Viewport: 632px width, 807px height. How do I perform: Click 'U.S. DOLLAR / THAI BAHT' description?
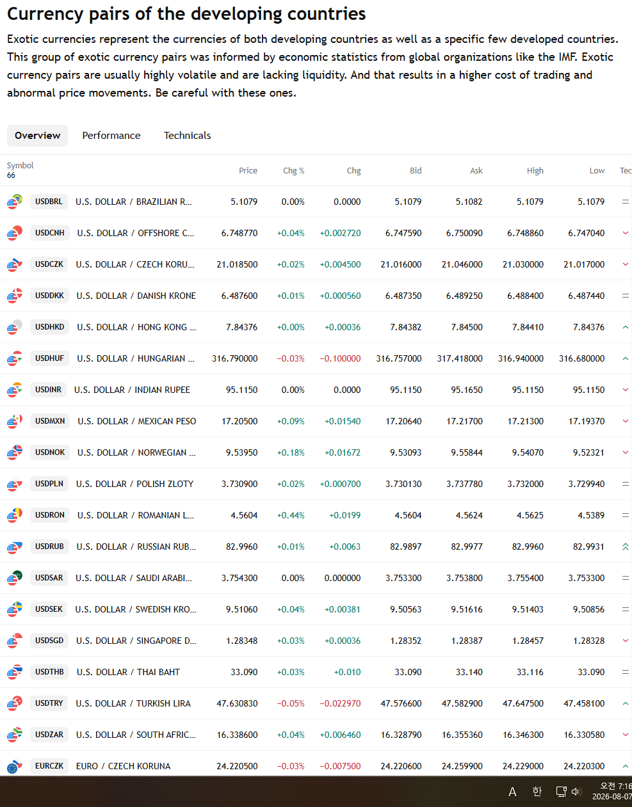(128, 672)
